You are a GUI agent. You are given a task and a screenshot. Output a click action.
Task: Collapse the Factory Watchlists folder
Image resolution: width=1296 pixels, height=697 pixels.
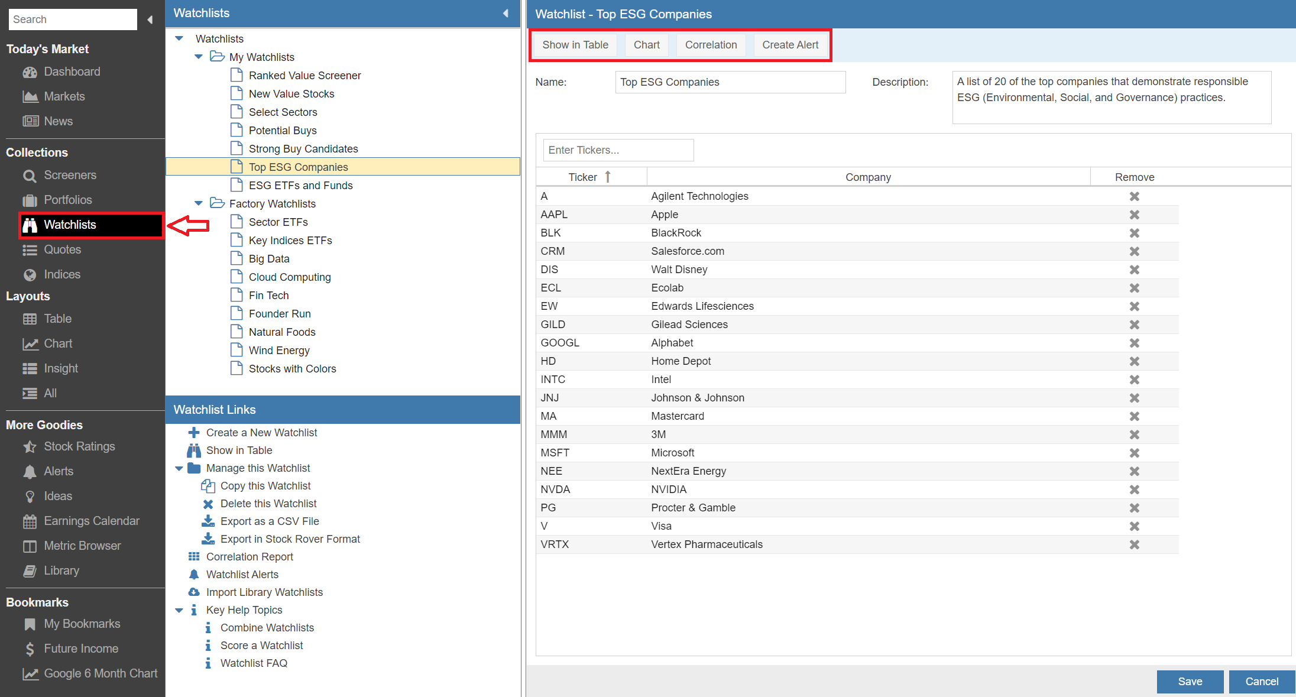click(199, 203)
